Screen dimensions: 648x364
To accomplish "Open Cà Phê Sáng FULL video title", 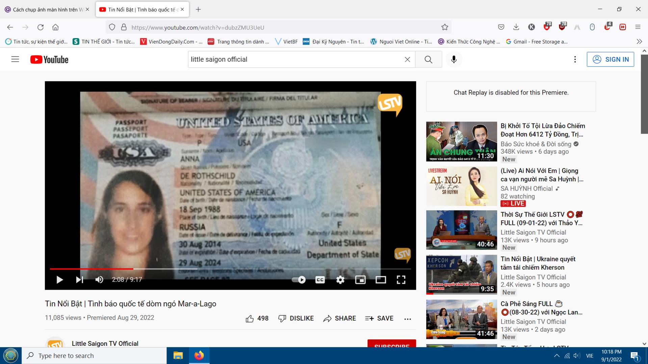I will point(542,308).
